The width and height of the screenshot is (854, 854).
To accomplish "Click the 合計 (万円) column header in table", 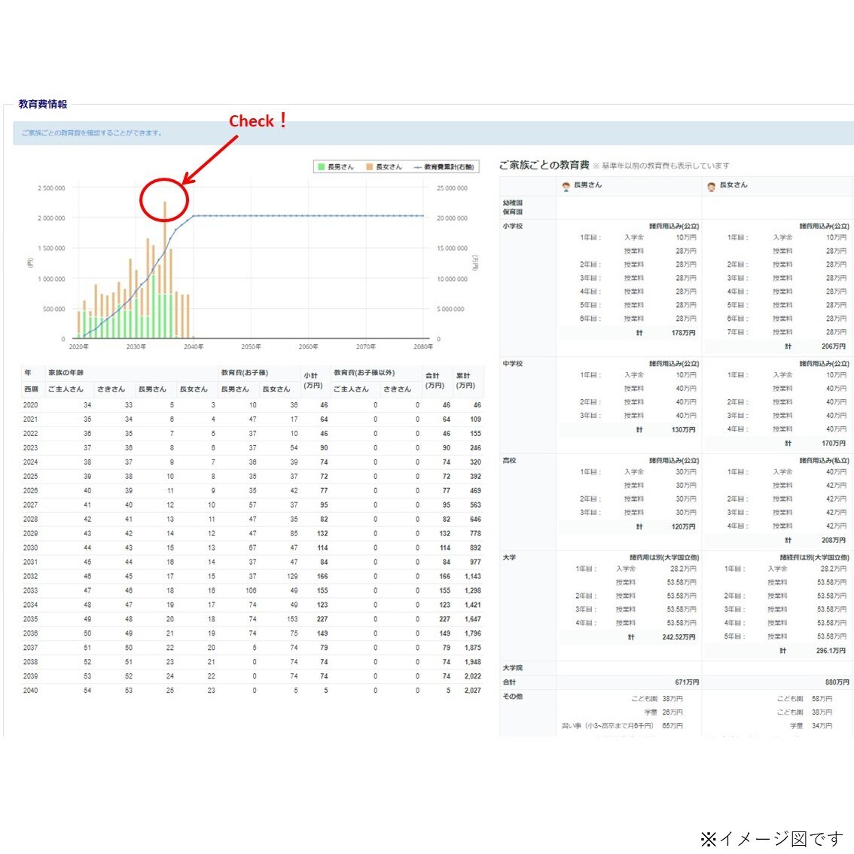I will coord(435,380).
